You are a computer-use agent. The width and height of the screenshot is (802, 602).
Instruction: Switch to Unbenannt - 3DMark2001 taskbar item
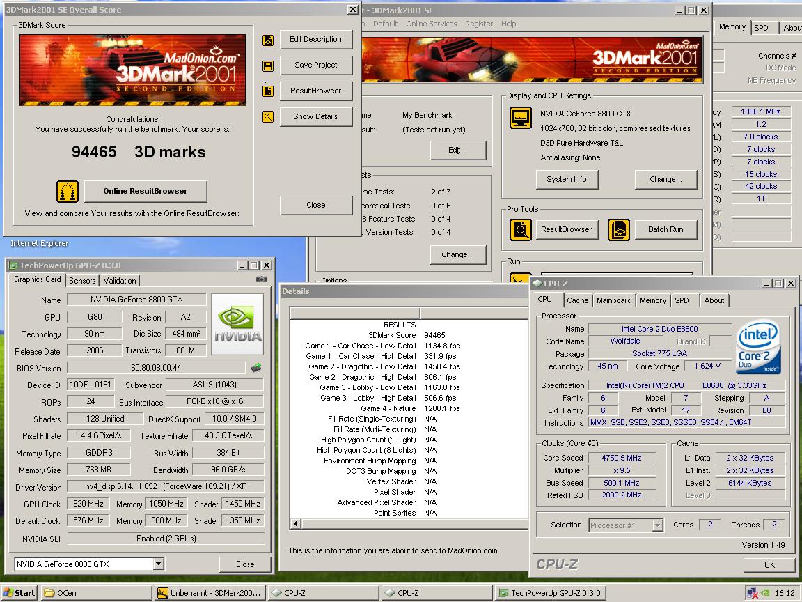coord(210,593)
